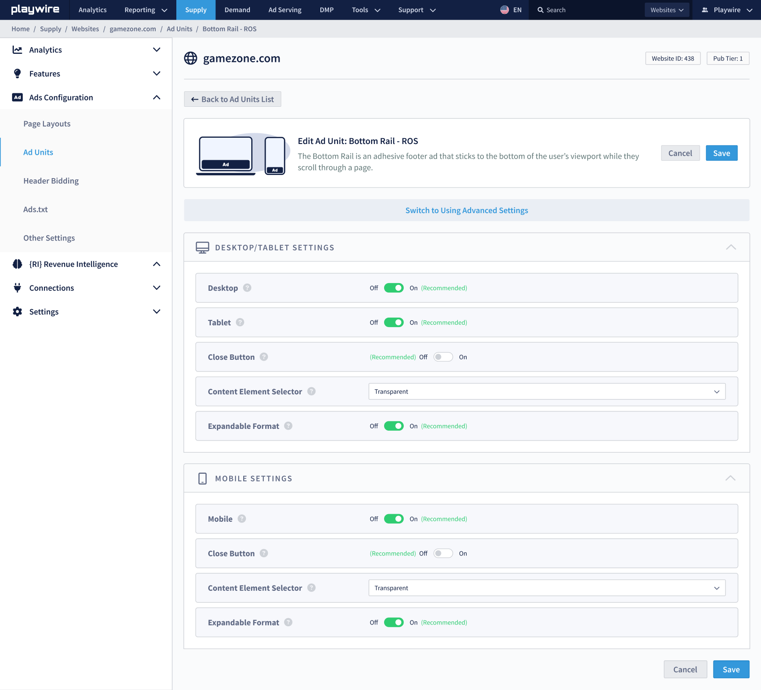The width and height of the screenshot is (761, 690).
Task: Open Ads.txt in sidebar
Action: click(x=35, y=210)
